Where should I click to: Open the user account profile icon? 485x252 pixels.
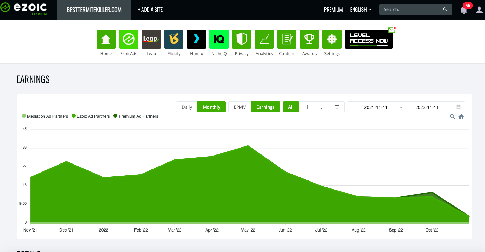479,10
